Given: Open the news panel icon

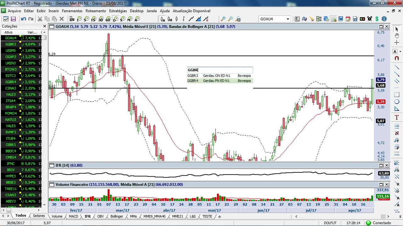Looking at the screenshot, I should pos(297,19).
